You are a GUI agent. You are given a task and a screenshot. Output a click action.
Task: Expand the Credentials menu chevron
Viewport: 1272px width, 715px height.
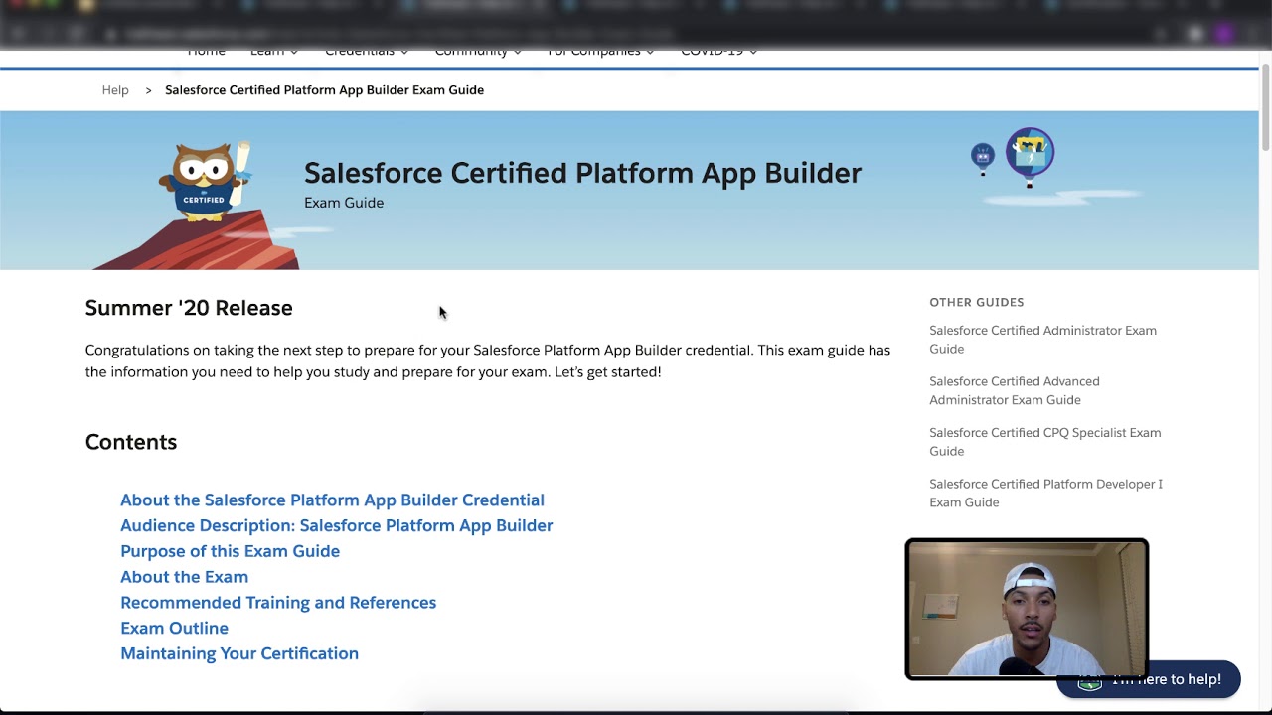[404, 52]
